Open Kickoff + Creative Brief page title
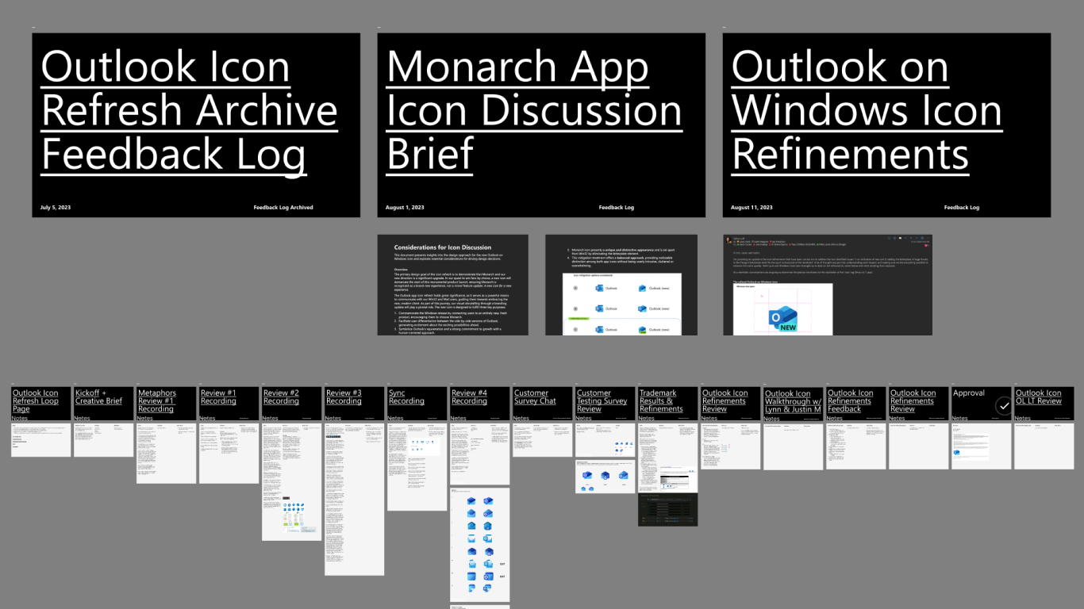Viewport: 1084px width, 609px height. coord(98,396)
